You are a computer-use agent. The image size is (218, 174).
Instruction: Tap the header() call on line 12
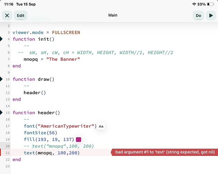point(35,93)
